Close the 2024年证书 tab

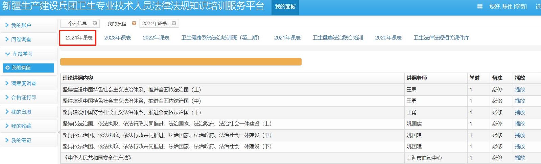coord(174,23)
